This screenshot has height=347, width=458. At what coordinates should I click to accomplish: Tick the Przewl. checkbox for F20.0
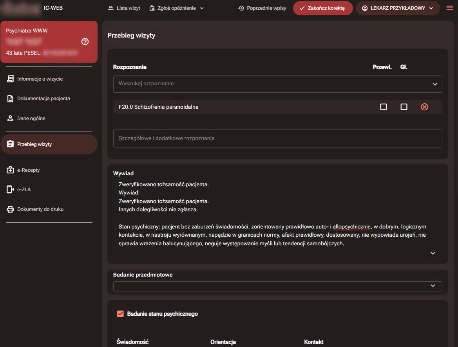(384, 107)
